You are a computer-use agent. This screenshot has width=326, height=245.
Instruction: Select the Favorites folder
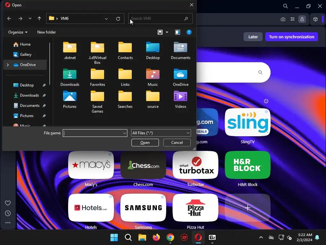click(97, 77)
